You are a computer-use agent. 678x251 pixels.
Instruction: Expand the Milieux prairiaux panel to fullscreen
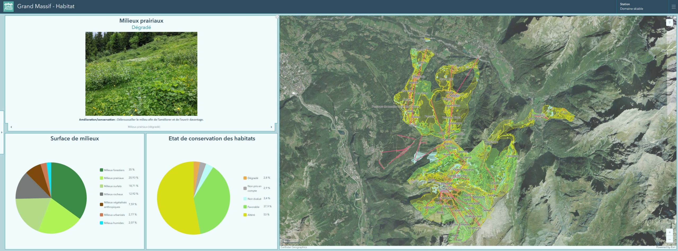pos(277,17)
